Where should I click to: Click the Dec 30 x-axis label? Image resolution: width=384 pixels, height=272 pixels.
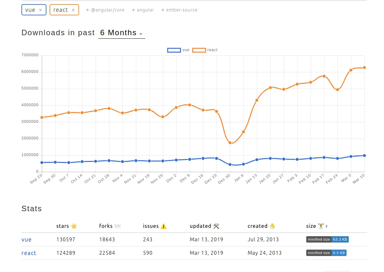pos(224,179)
